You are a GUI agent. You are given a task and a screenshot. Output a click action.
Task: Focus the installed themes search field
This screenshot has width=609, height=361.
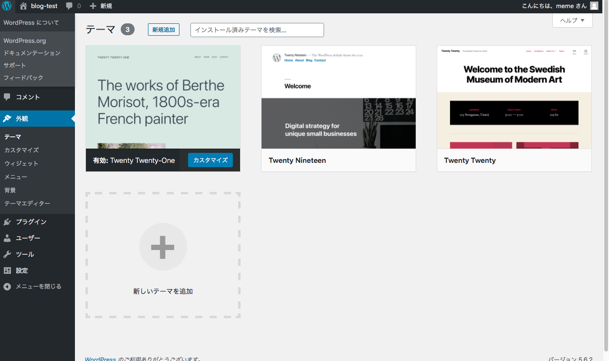click(x=257, y=30)
